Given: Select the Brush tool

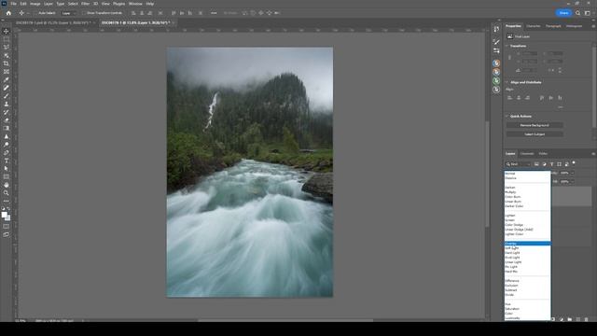Looking at the screenshot, I should click(x=7, y=96).
